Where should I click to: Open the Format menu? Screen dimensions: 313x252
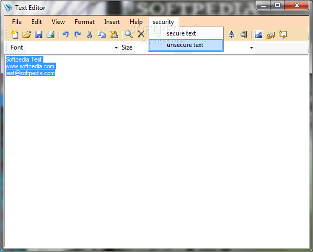(x=85, y=22)
